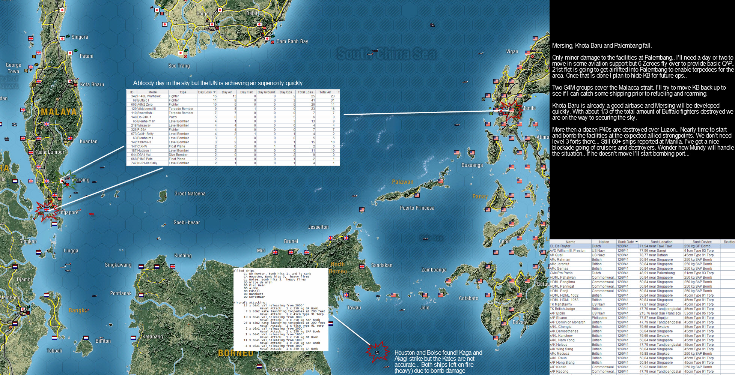
Task: Click the Dutch flag left of Samarinda
Action: click(259, 366)
